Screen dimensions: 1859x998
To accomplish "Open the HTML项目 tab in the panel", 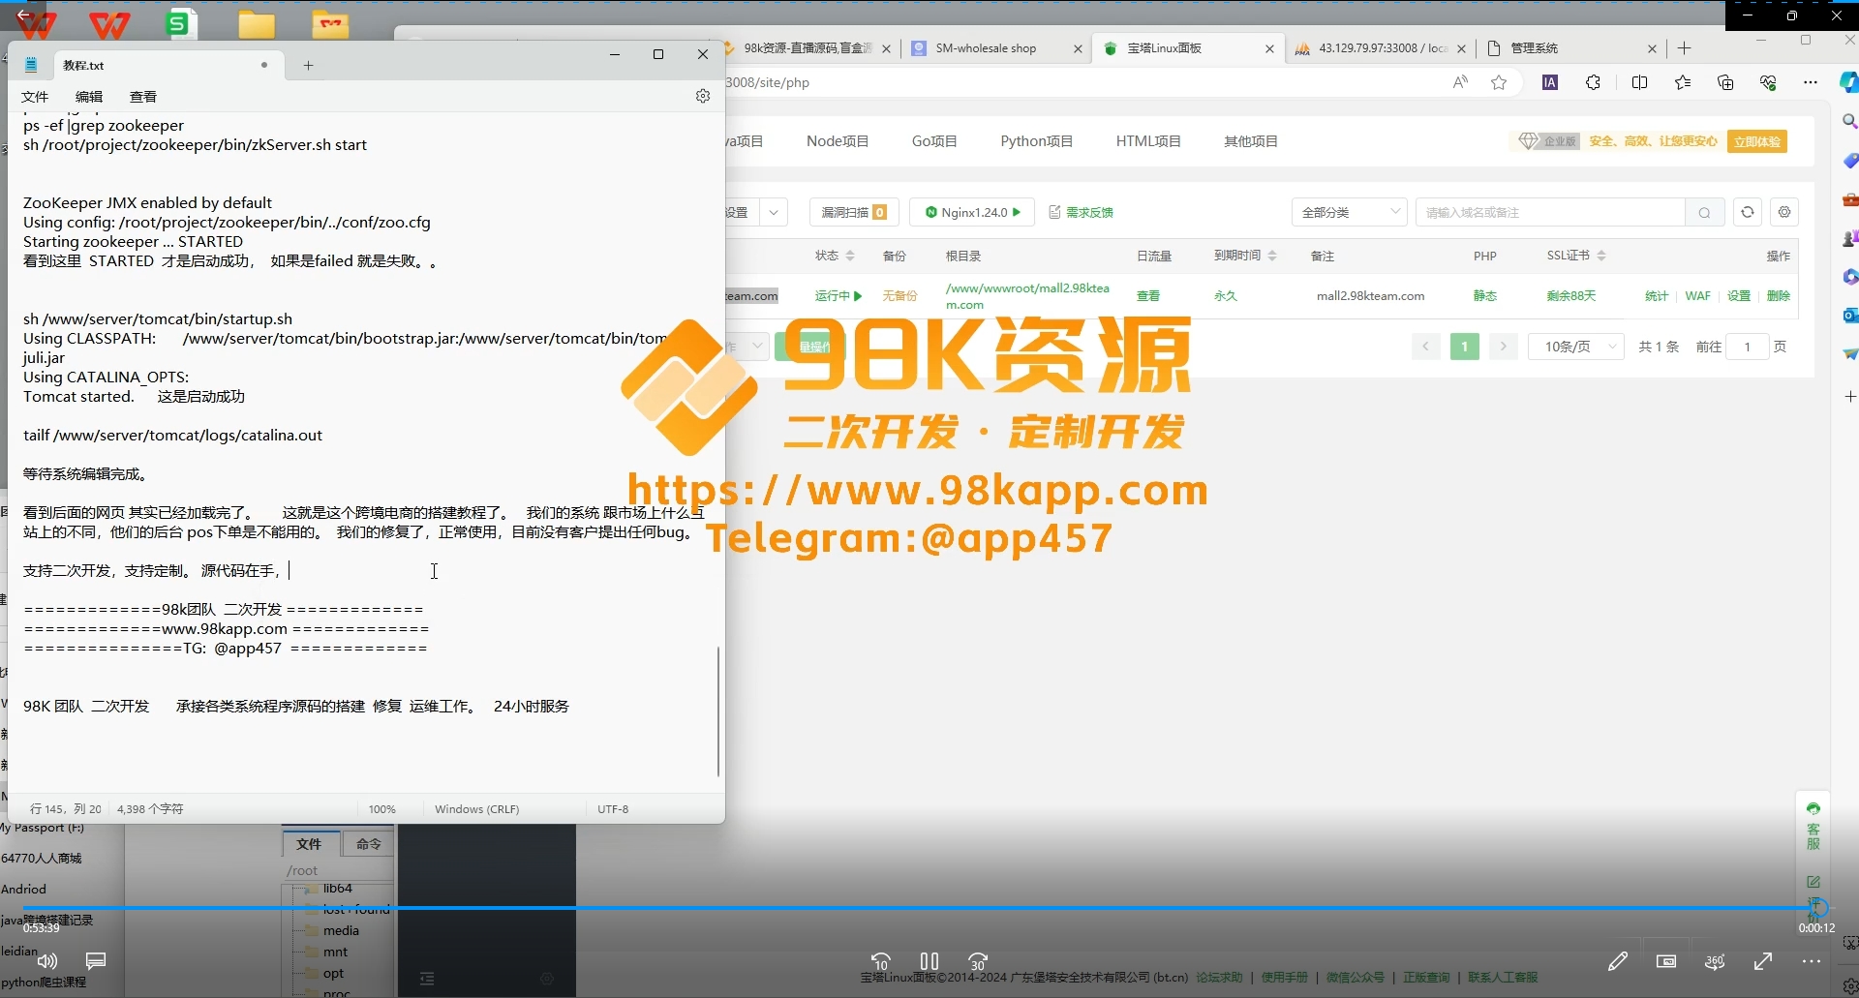I will pyautogui.click(x=1148, y=141).
